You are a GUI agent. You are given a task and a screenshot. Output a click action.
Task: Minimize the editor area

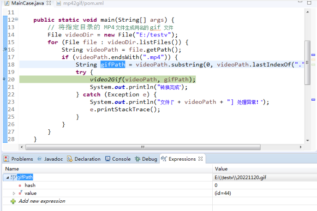[300, 2]
